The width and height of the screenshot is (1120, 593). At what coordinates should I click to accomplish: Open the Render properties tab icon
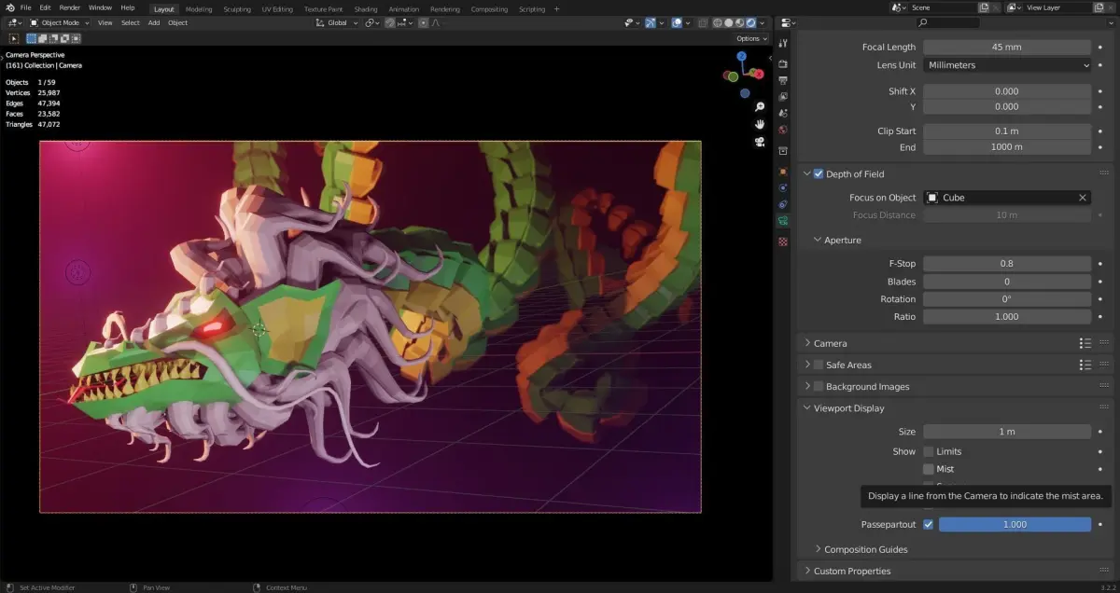pos(783,63)
